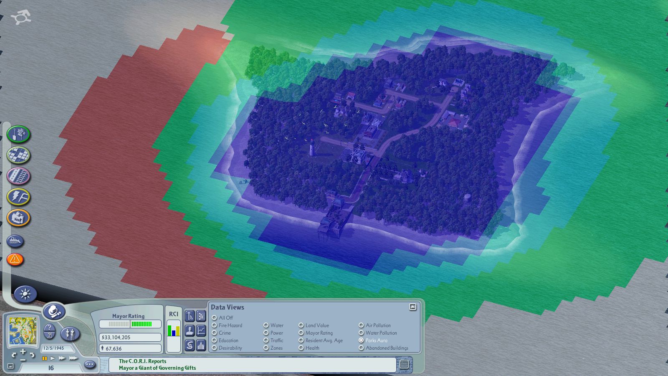Viewport: 668px width, 376px height.
Task: Open the My Sim mode button
Action: [x=70, y=334]
